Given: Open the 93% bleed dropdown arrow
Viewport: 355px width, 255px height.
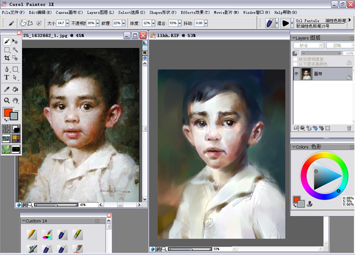Looking at the screenshot, I should [x=179, y=23].
